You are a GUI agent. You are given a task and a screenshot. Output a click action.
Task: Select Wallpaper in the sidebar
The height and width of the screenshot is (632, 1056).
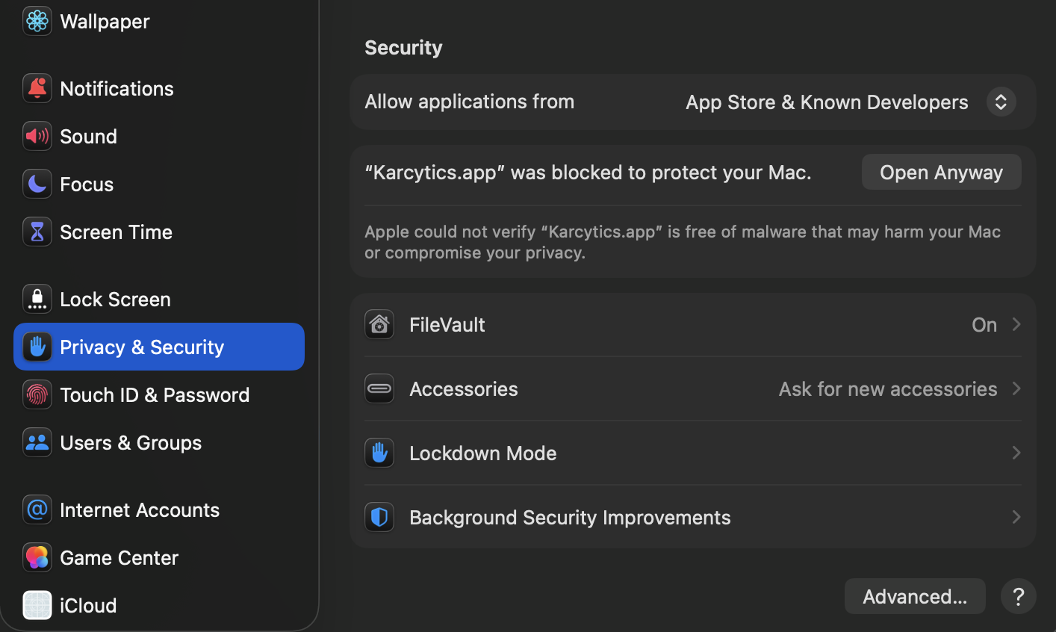[159, 21]
